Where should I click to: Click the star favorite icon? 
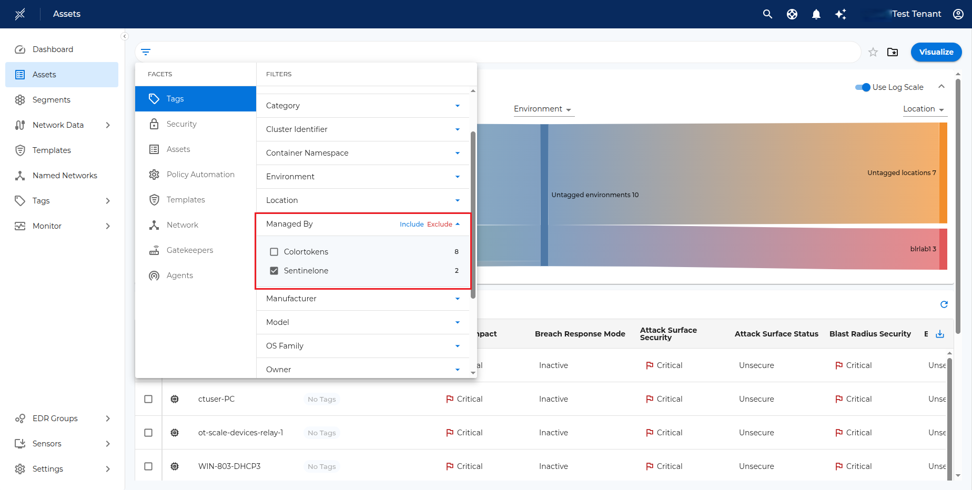[873, 52]
